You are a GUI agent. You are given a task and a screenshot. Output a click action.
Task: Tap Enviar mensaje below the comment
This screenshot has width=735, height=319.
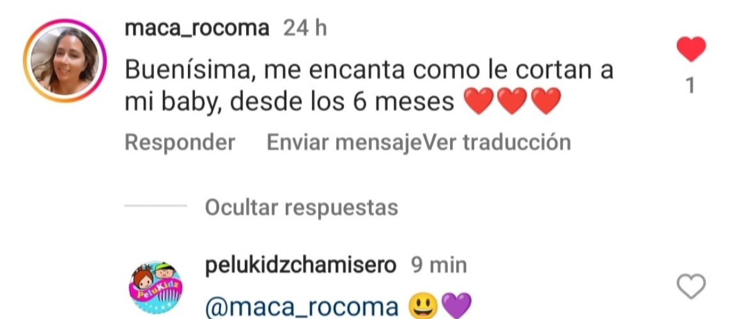[344, 143]
